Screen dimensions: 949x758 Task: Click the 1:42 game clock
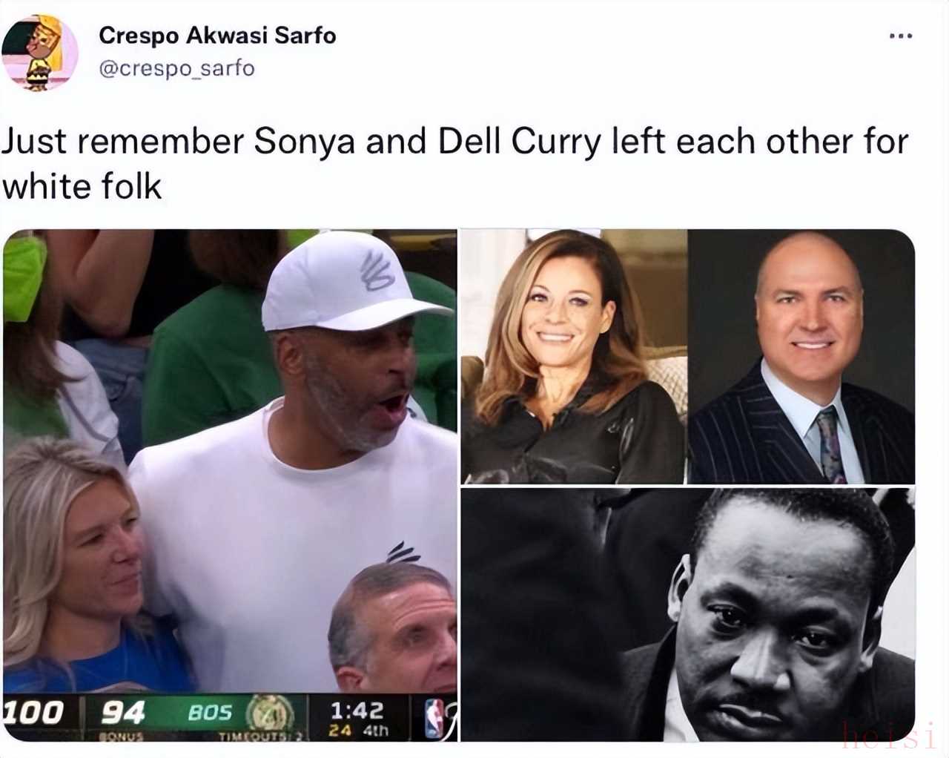click(357, 711)
